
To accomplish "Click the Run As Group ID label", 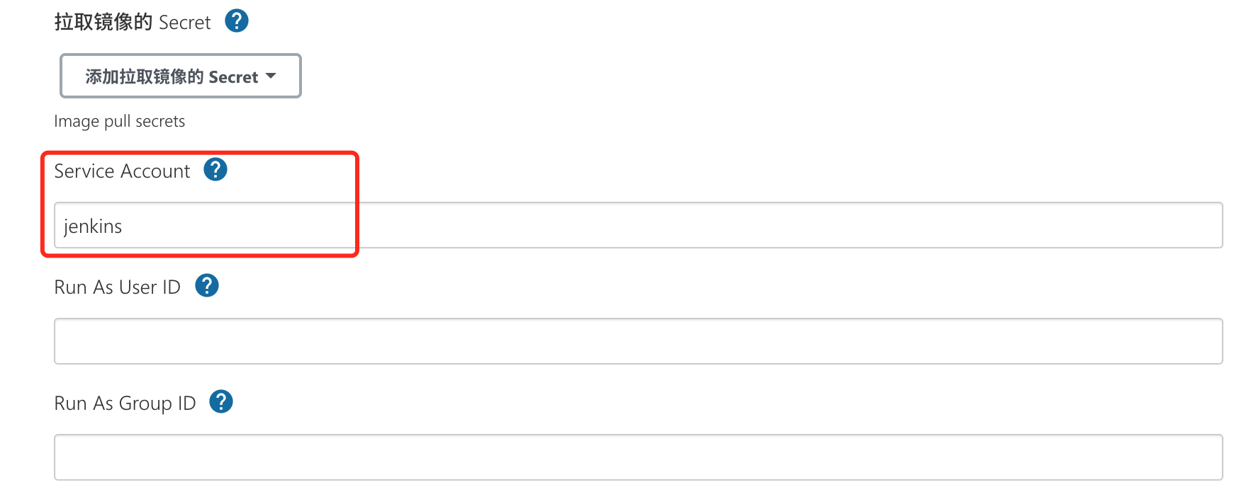I will [x=125, y=403].
